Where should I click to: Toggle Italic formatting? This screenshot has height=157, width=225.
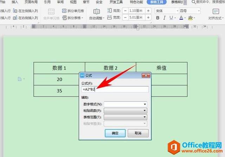click(165, 18)
